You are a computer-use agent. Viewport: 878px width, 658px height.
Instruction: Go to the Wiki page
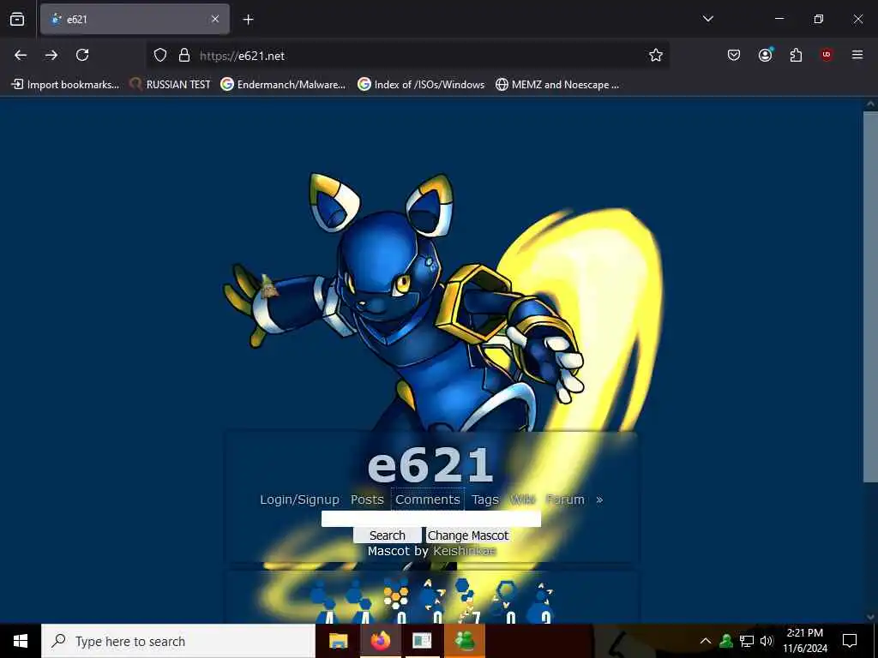tap(522, 499)
